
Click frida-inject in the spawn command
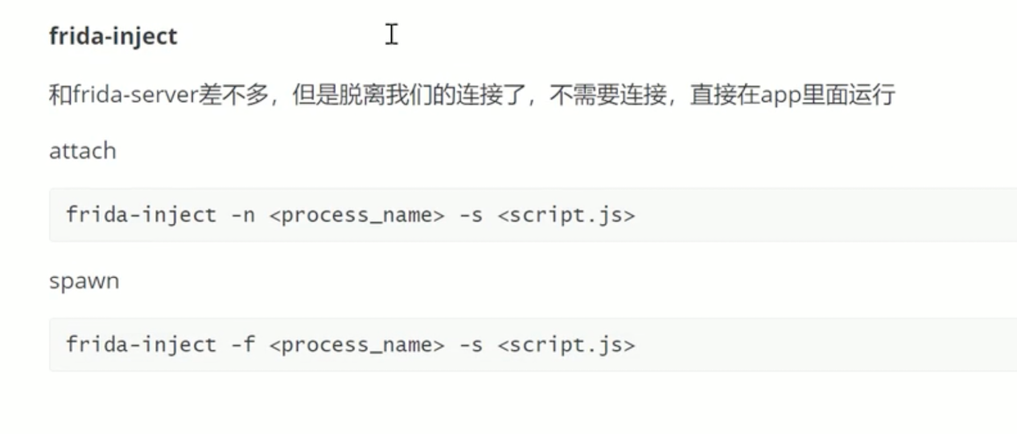tap(142, 345)
